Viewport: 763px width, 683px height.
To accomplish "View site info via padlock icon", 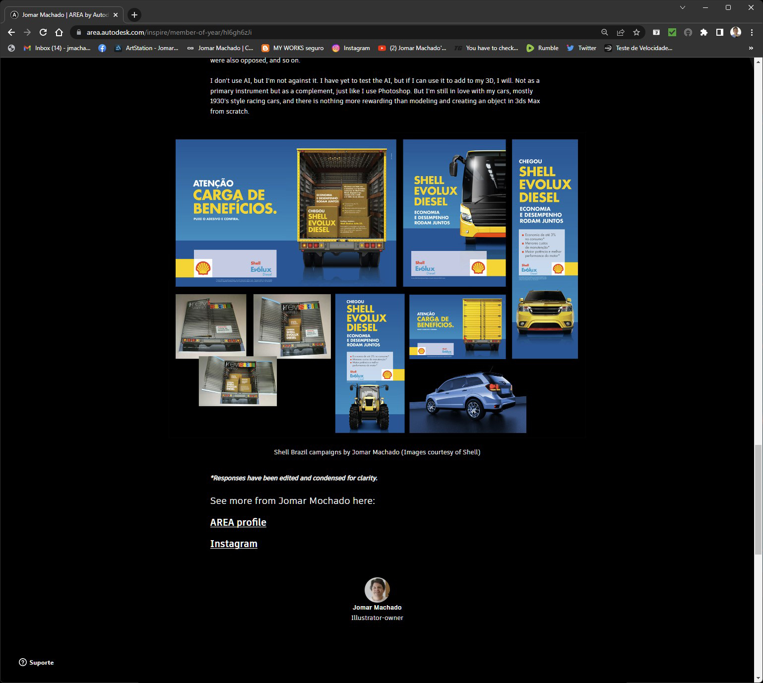I will (x=78, y=32).
